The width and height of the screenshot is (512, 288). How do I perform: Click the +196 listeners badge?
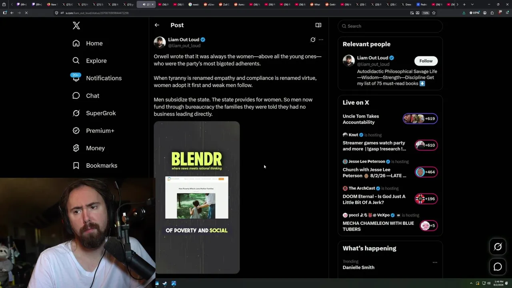click(x=426, y=199)
